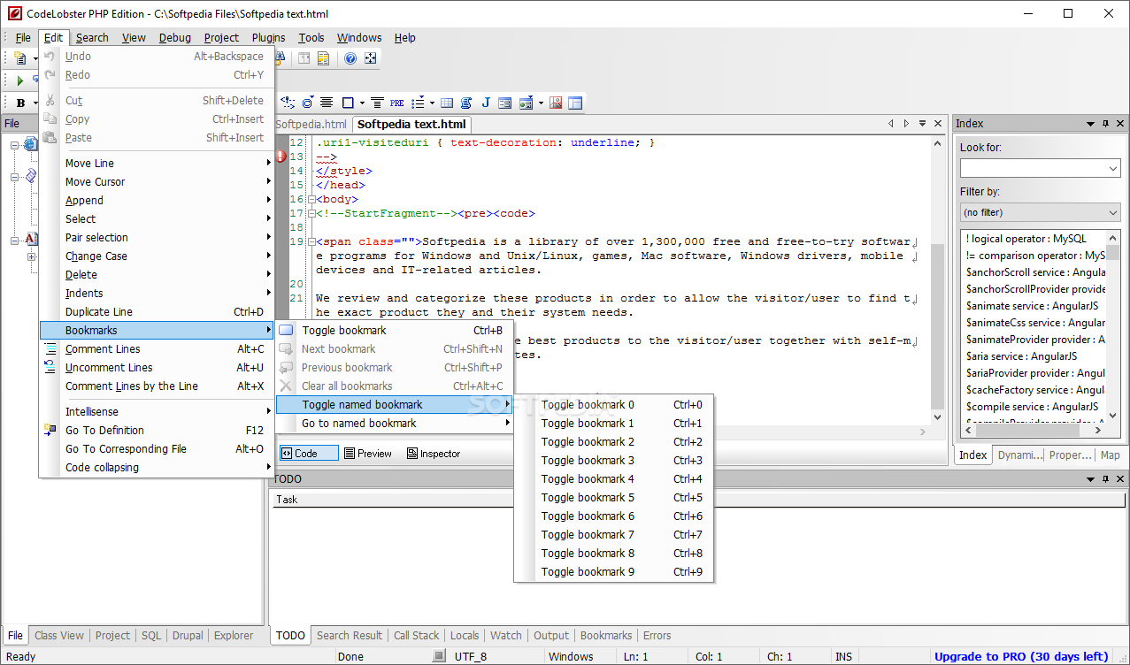Click the special character copyright icon
Viewport: 1130px width, 665px height.
click(308, 103)
